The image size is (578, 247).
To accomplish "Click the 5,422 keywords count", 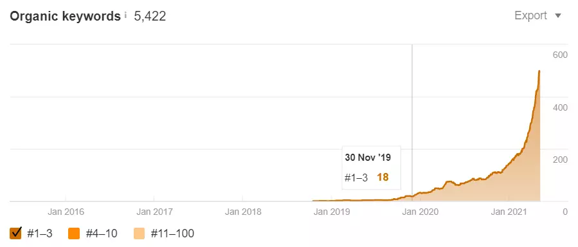I will pos(150,16).
